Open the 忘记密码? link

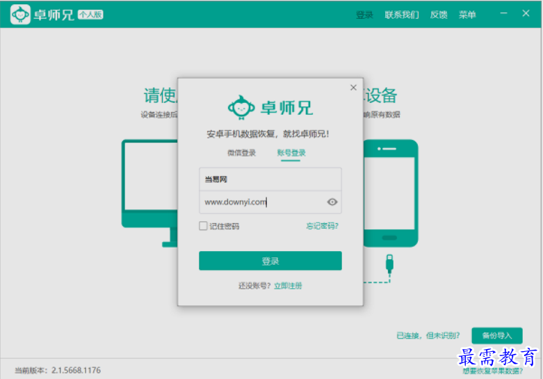(322, 226)
